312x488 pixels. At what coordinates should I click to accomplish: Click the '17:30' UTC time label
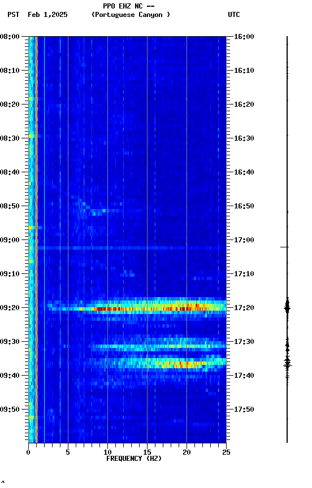(x=244, y=342)
